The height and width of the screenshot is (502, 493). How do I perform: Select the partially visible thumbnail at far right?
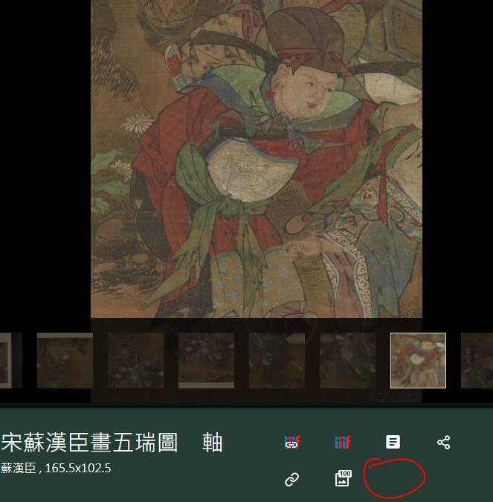point(477,360)
